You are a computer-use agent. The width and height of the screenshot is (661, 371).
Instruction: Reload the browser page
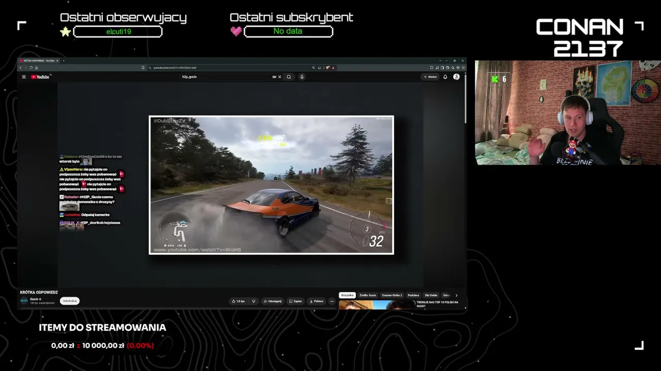[31, 68]
